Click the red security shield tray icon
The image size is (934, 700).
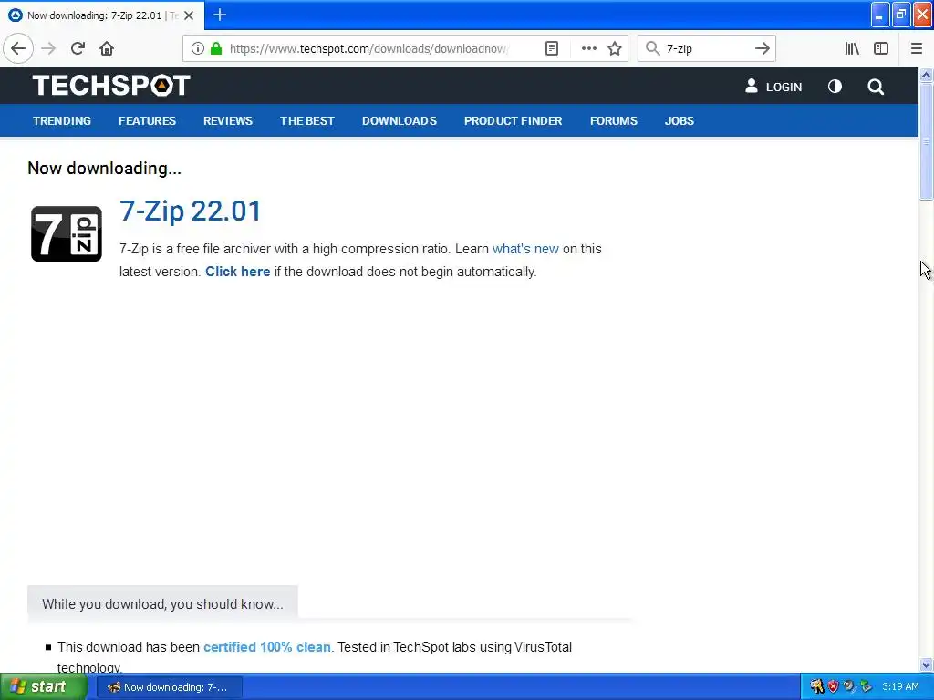(834, 687)
